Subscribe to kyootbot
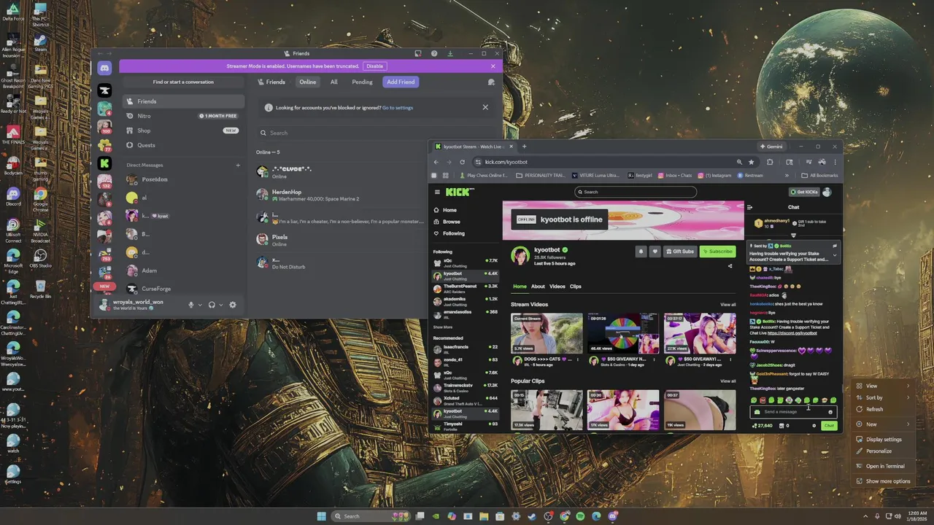Image resolution: width=934 pixels, height=525 pixels. tap(717, 252)
